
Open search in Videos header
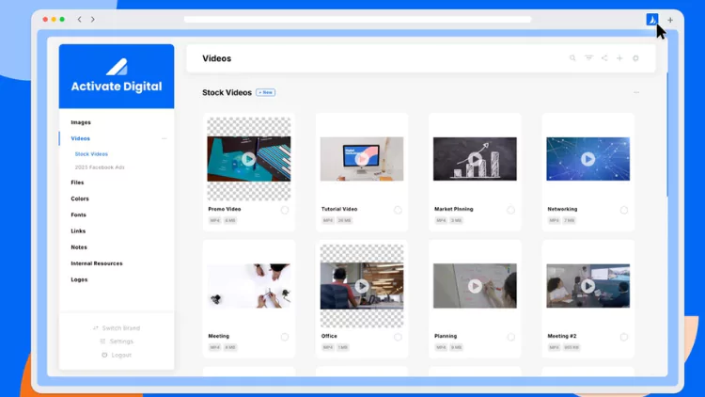click(572, 58)
